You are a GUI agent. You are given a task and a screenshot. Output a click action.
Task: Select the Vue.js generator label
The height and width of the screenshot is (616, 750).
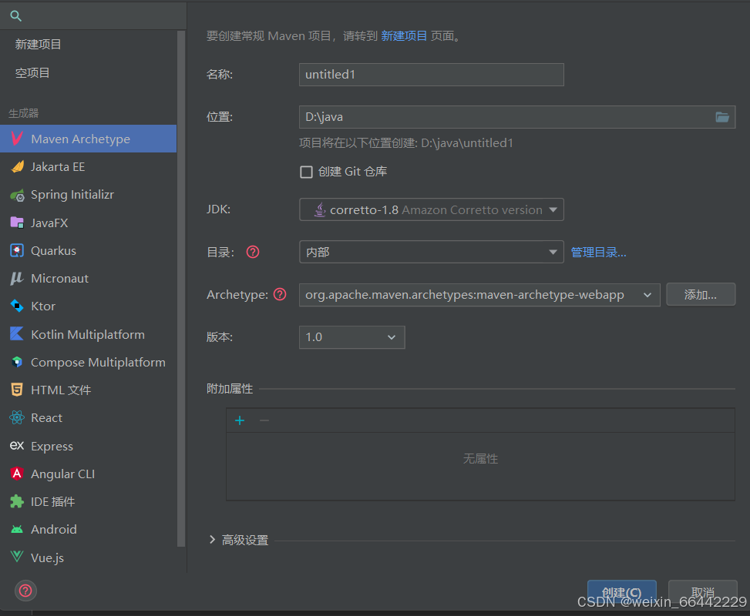[x=47, y=557]
